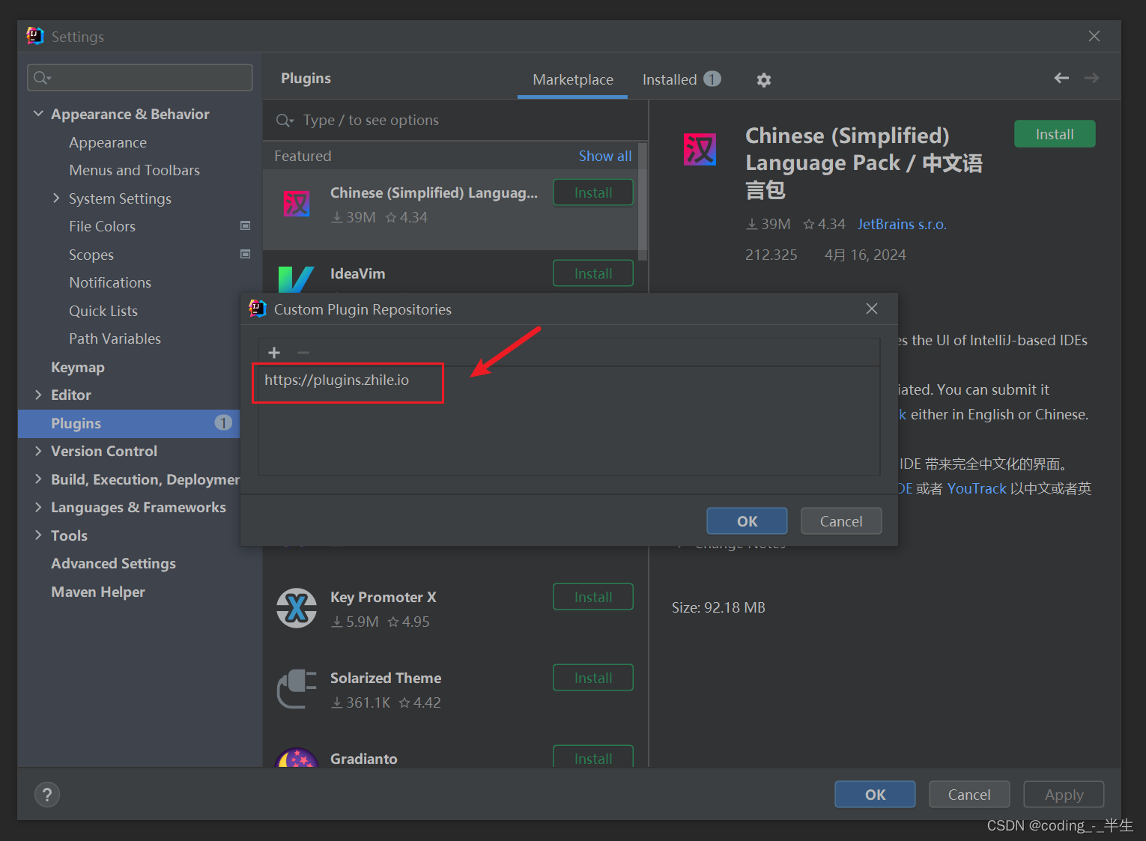Click the Key Promoter X plugin icon
1146x841 pixels.
pyautogui.click(x=297, y=607)
